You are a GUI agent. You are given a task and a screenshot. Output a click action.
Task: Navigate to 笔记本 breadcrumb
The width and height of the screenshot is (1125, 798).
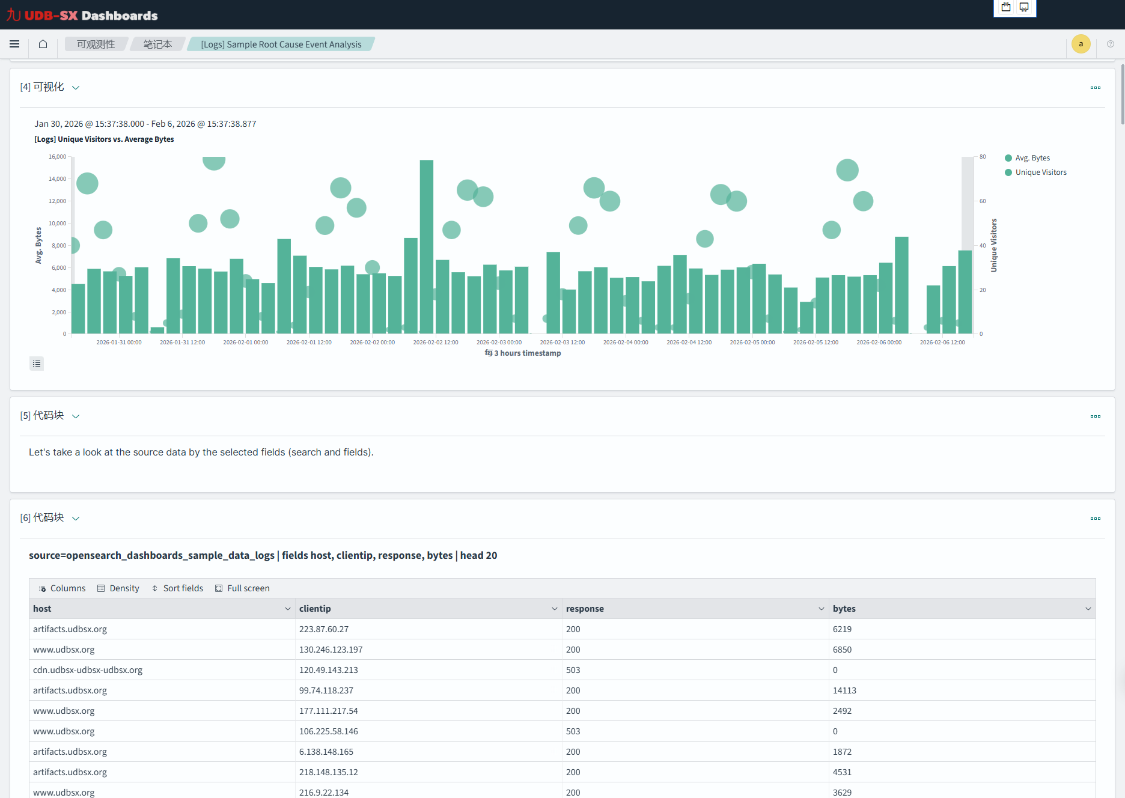[x=157, y=44]
